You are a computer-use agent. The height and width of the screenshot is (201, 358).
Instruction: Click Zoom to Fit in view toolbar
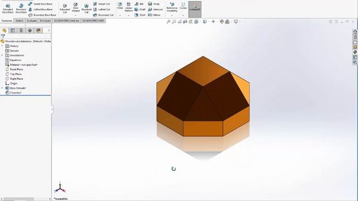pyautogui.click(x=168, y=22)
